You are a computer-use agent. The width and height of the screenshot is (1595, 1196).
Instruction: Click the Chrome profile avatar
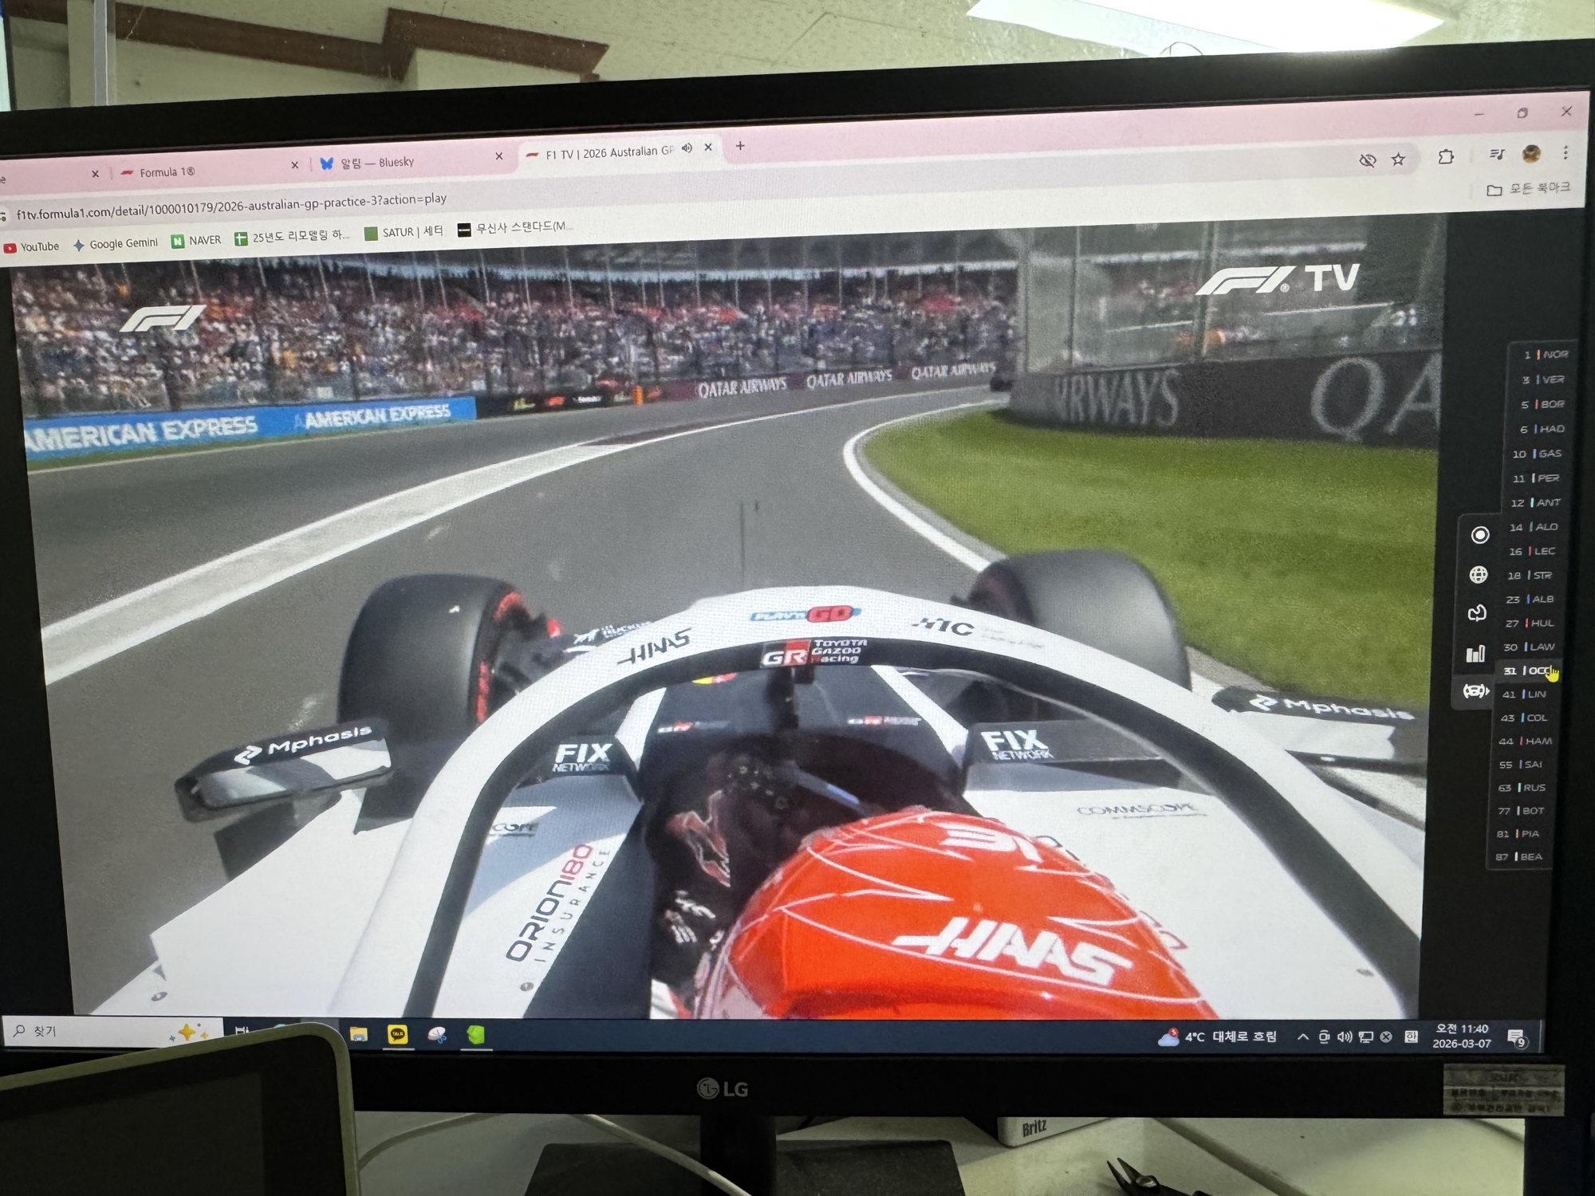[x=1530, y=154]
